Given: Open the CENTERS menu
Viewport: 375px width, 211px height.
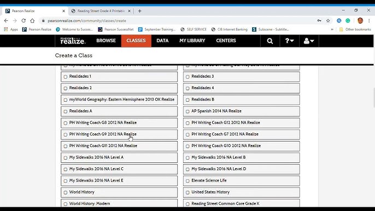Looking at the screenshot, I should point(226,40).
